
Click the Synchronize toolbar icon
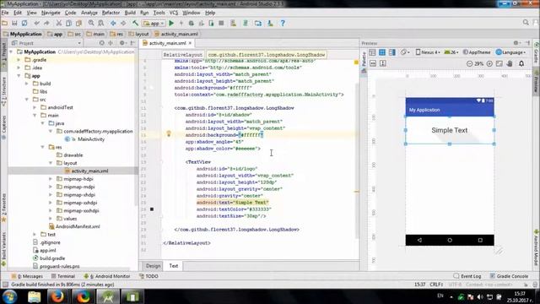pyautogui.click(x=24, y=23)
